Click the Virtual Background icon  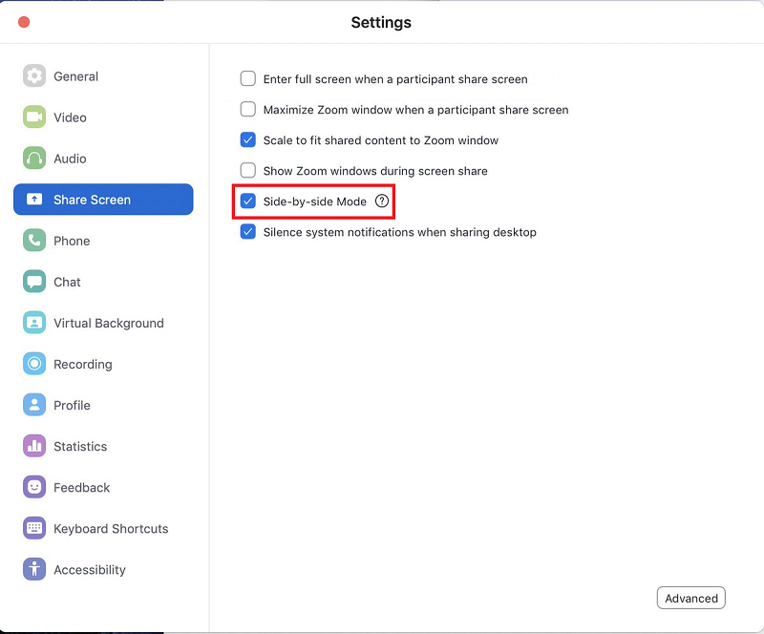coord(34,323)
